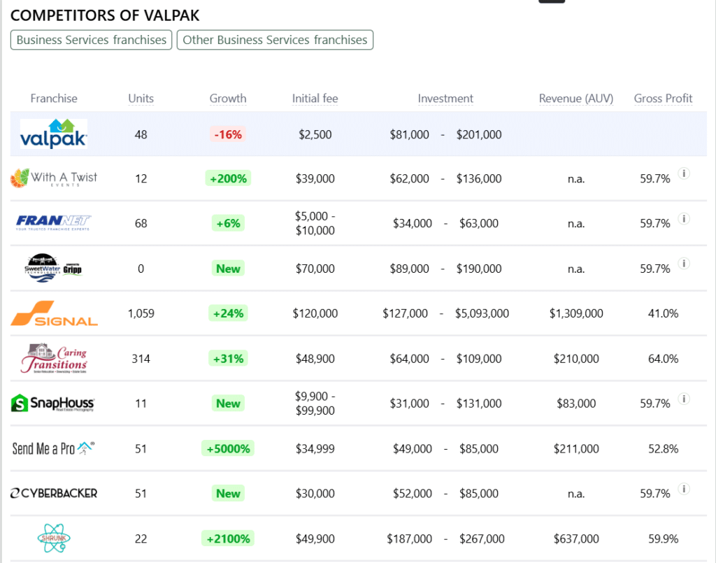Click Valpak's $201,000 investment upper value
716x563 pixels.
pyautogui.click(x=479, y=134)
